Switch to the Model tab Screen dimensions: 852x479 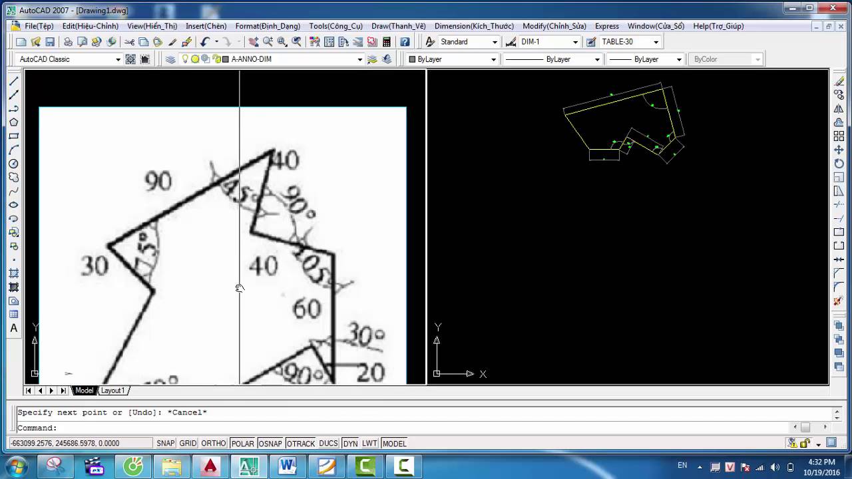(84, 391)
